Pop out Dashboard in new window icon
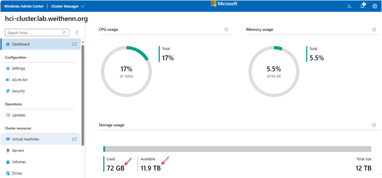The width and height of the screenshot is (382, 178). pyautogui.click(x=75, y=44)
